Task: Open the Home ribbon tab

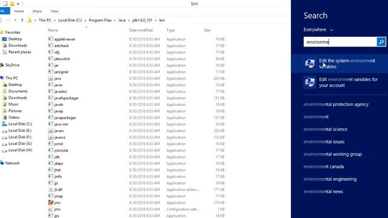Action: [x=19, y=11]
